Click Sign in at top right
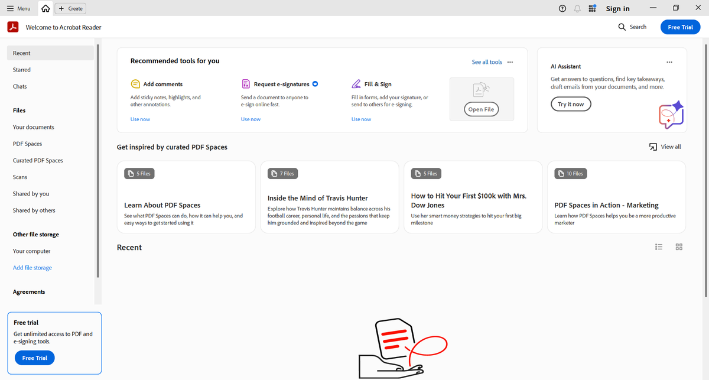The height and width of the screenshot is (380, 709). [x=617, y=8]
